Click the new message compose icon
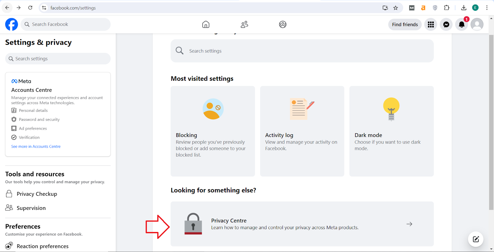This screenshot has width=494, height=252. 476,239
